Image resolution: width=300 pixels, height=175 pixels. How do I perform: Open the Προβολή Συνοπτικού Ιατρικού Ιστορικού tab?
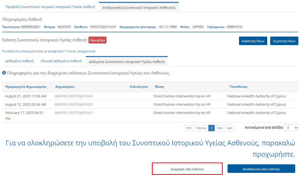(x=50, y=7)
